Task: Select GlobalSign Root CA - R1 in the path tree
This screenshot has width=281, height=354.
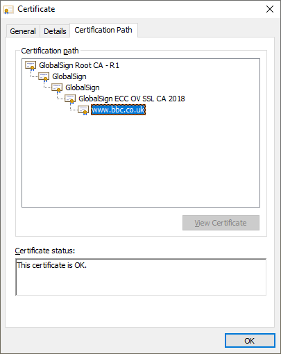Action: click(x=79, y=65)
